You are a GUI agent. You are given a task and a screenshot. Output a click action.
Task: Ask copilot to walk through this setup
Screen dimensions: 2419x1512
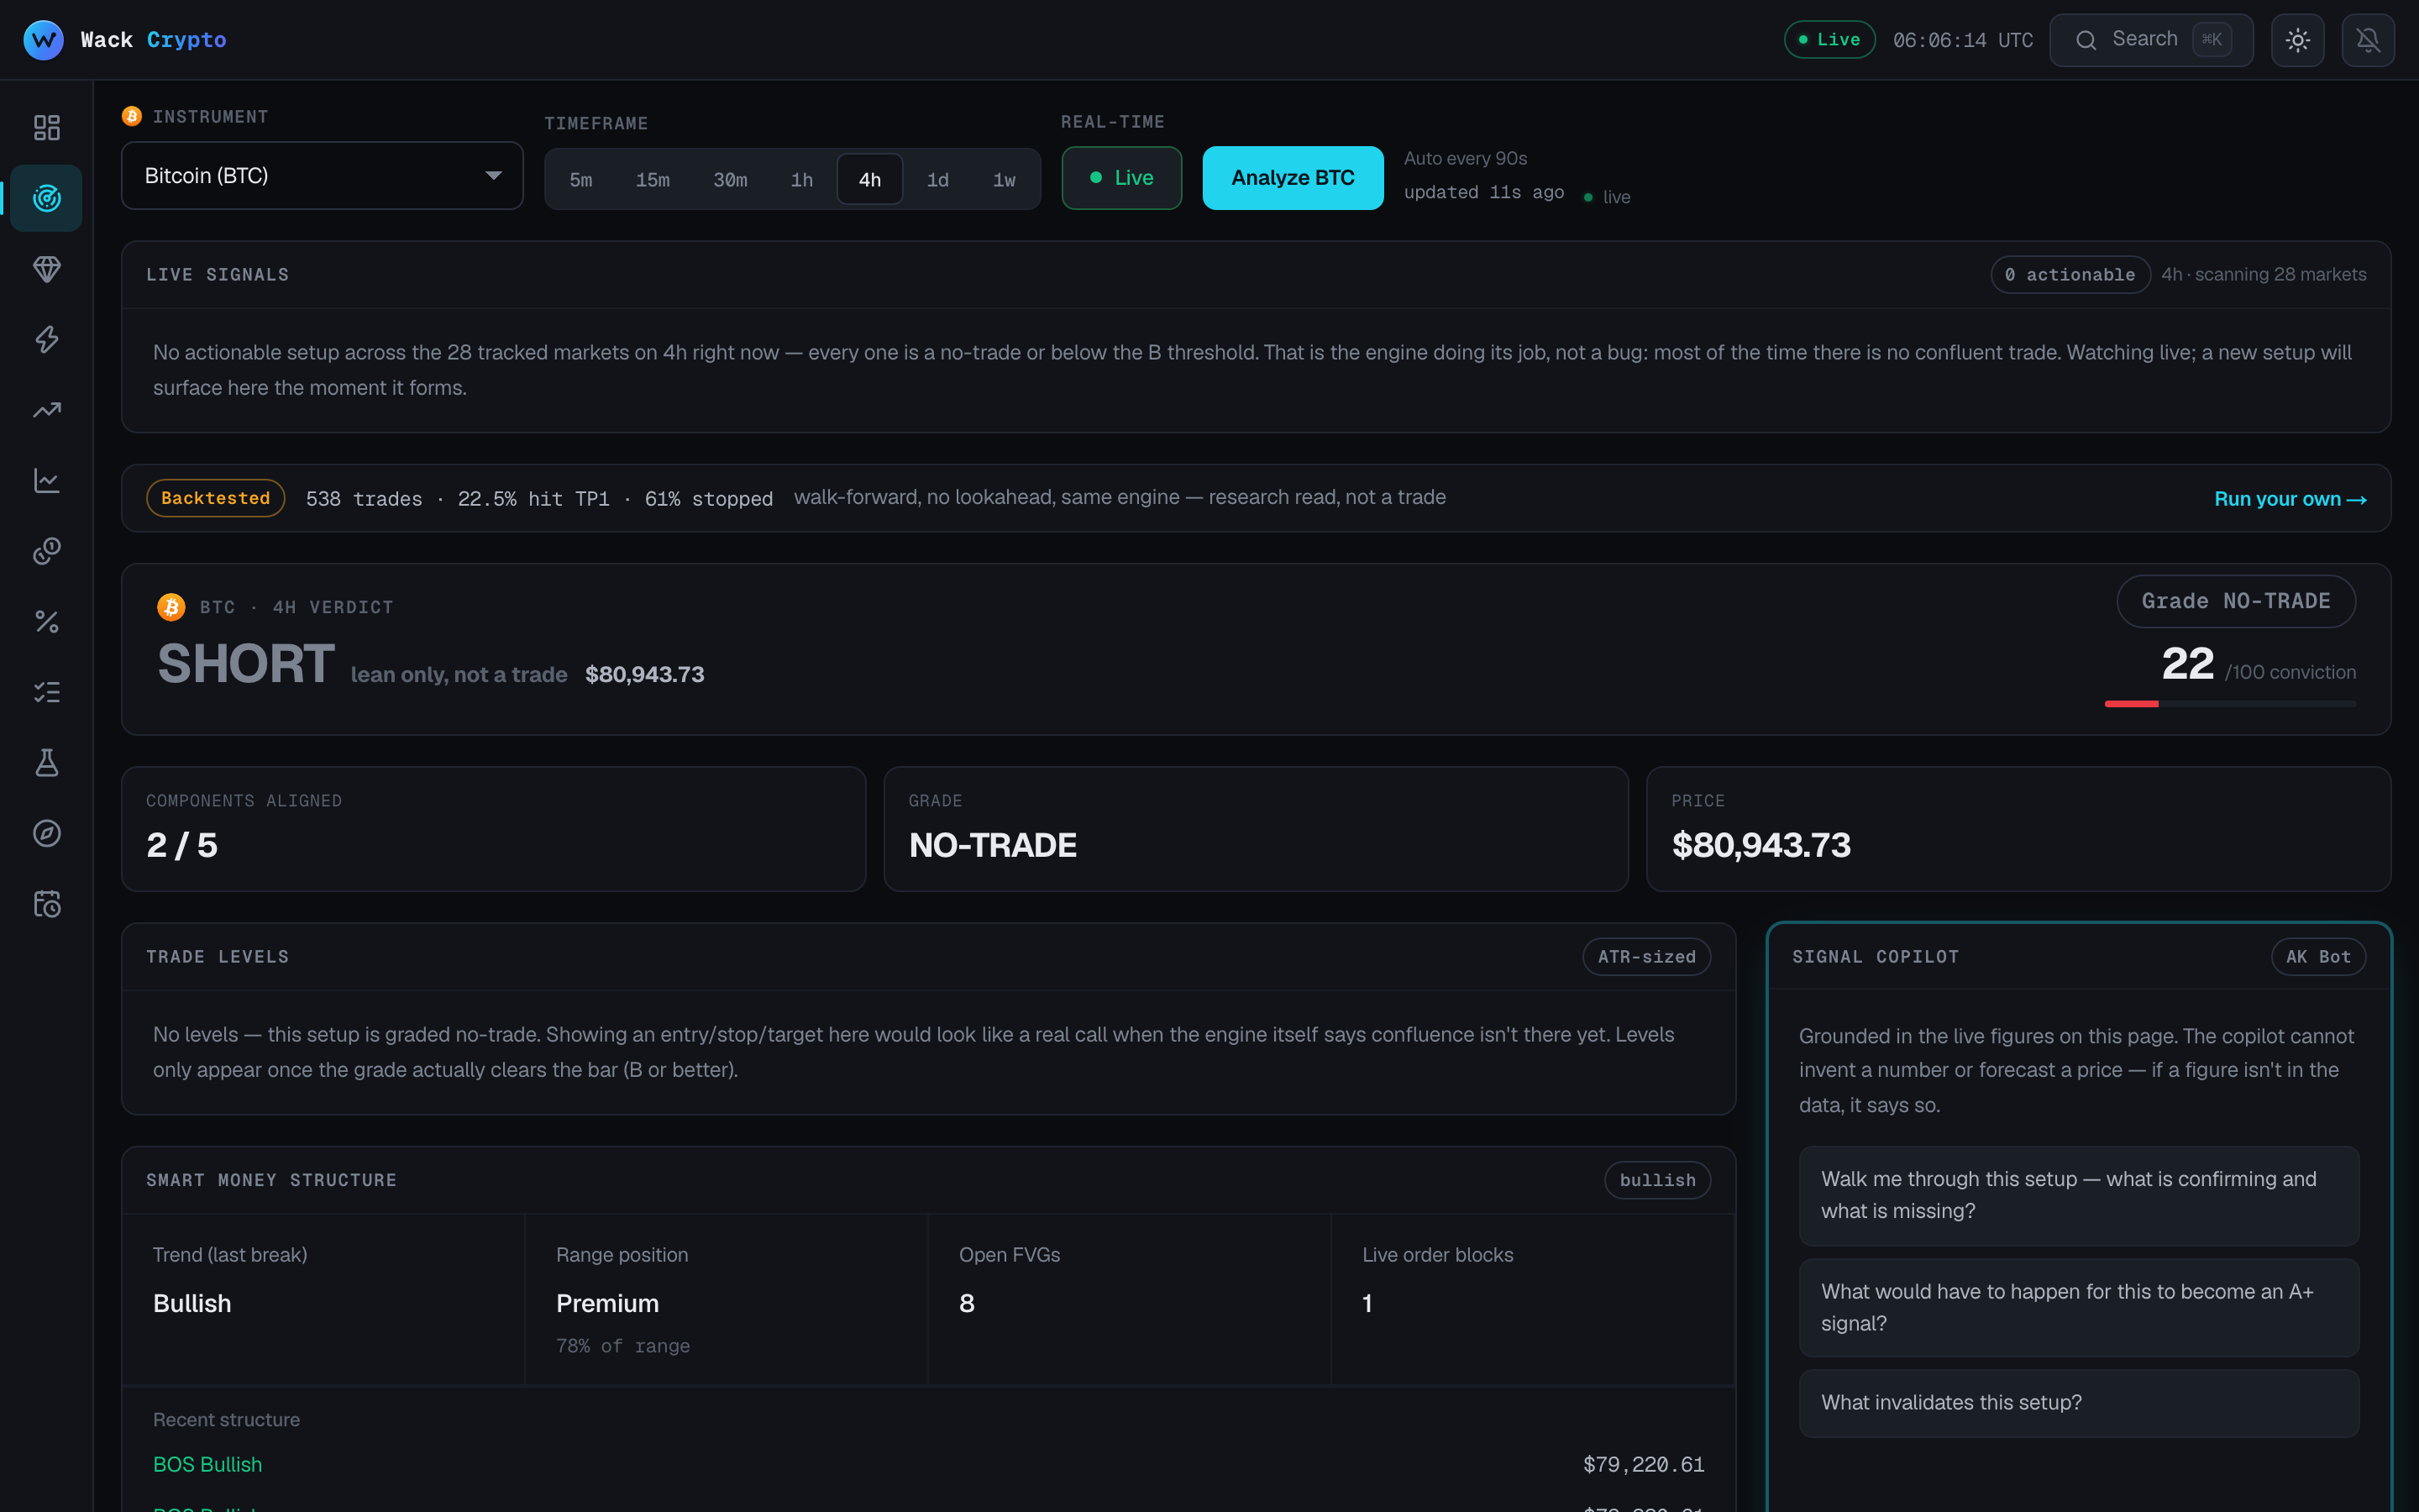pos(2079,1195)
